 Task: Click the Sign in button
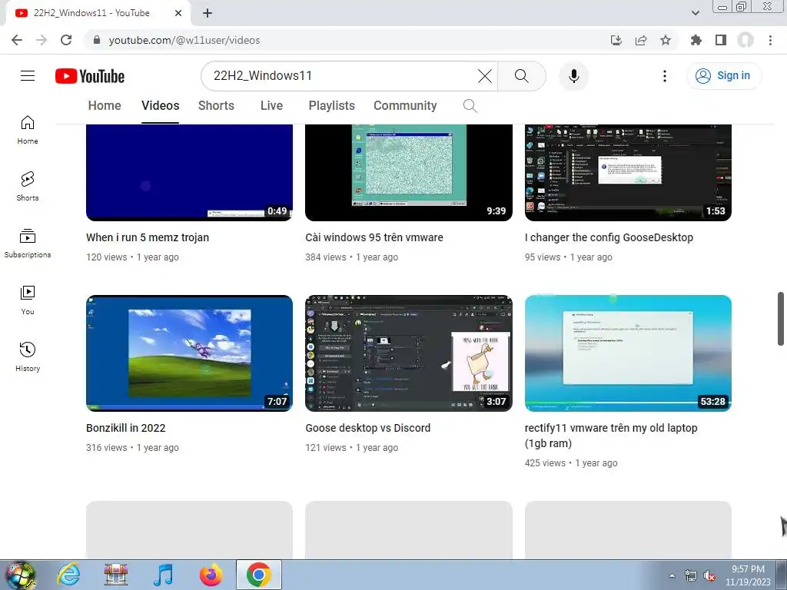click(723, 76)
